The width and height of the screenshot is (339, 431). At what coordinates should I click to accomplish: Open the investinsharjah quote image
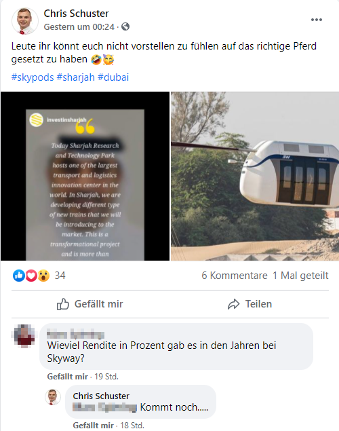tap(85, 176)
